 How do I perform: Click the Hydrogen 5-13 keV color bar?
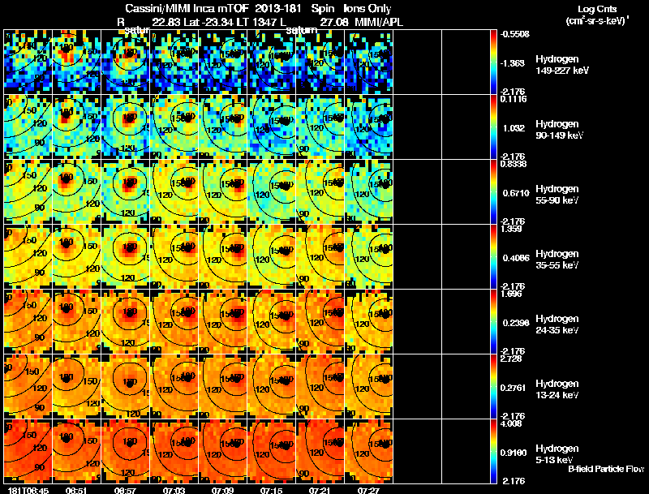point(493,451)
